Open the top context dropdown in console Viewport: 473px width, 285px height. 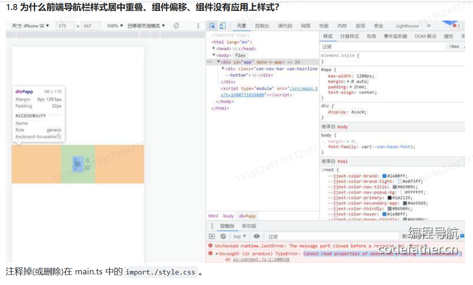tap(240, 236)
